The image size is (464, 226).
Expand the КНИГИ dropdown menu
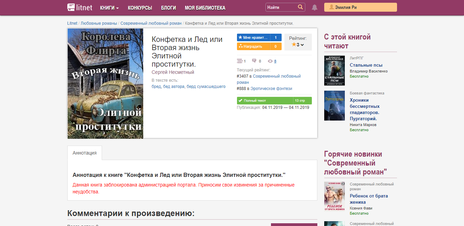109,8
